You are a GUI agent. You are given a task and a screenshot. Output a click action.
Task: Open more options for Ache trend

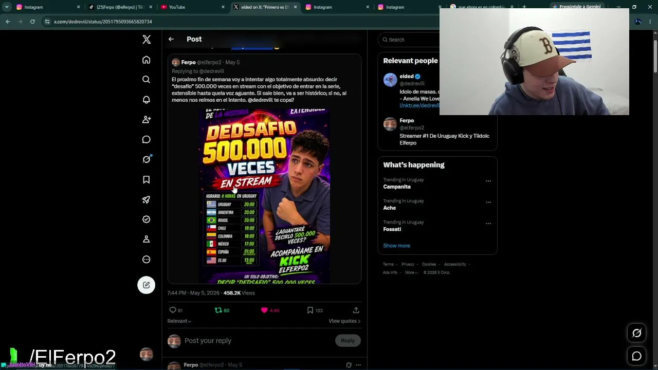[488, 202]
